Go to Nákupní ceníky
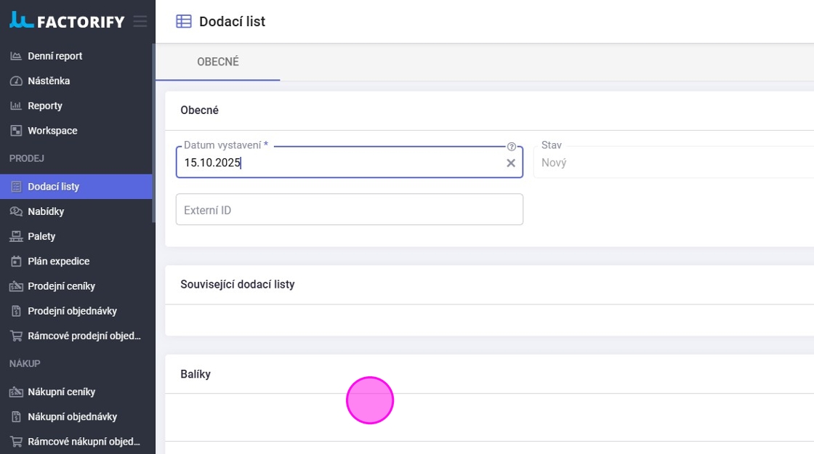 pyautogui.click(x=61, y=392)
